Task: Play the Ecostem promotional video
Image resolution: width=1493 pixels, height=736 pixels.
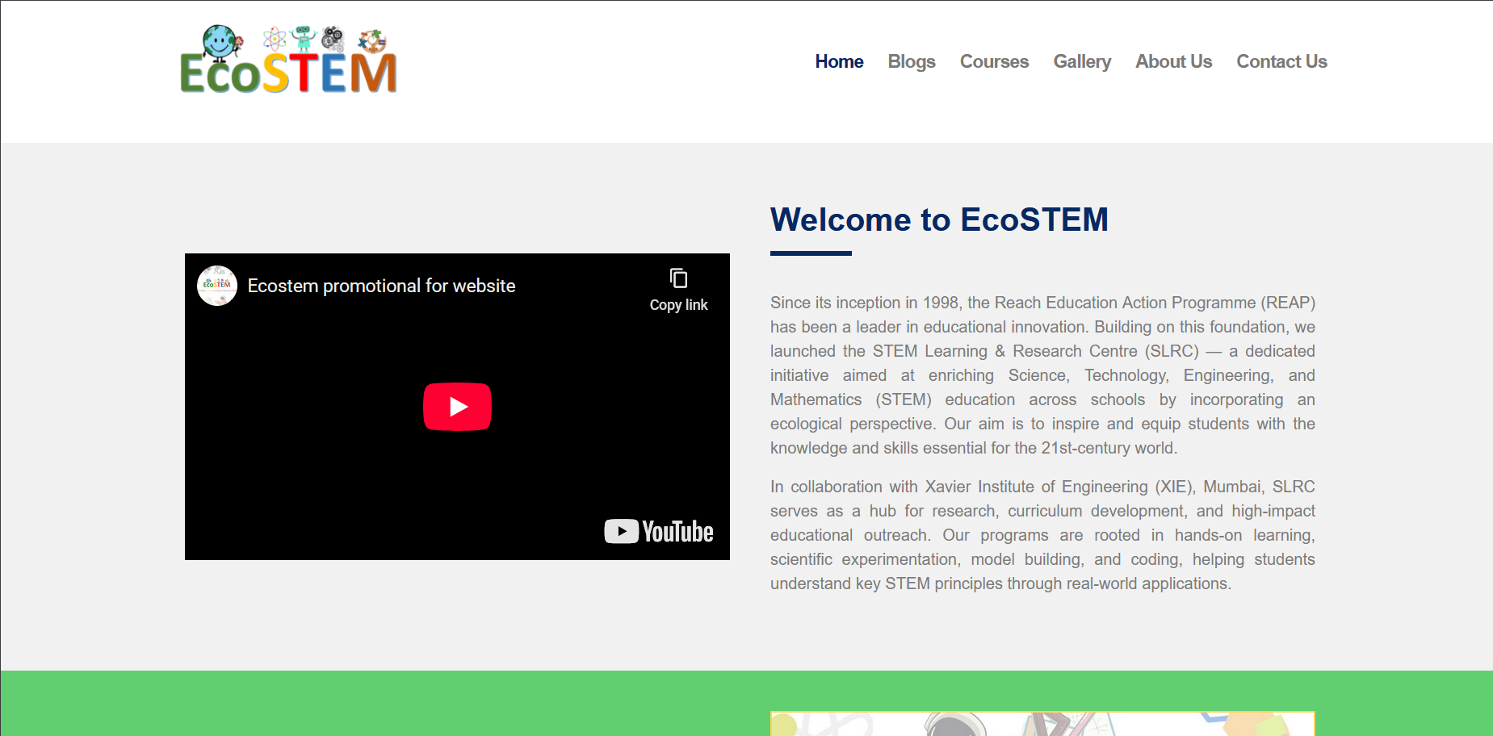Action: point(457,406)
